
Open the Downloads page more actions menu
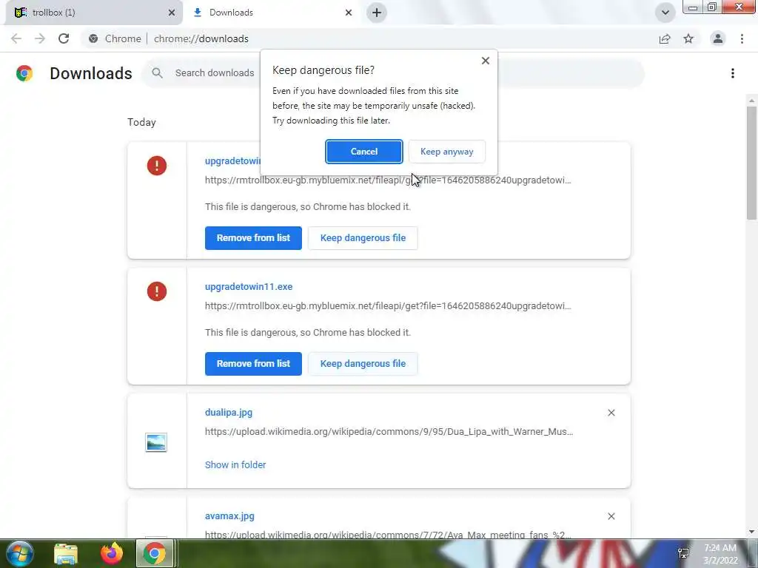[733, 73]
